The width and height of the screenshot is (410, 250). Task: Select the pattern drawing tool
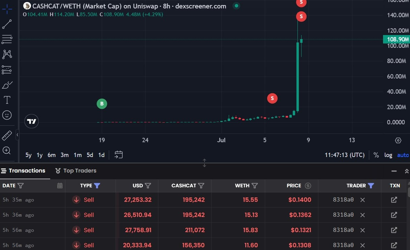7,54
